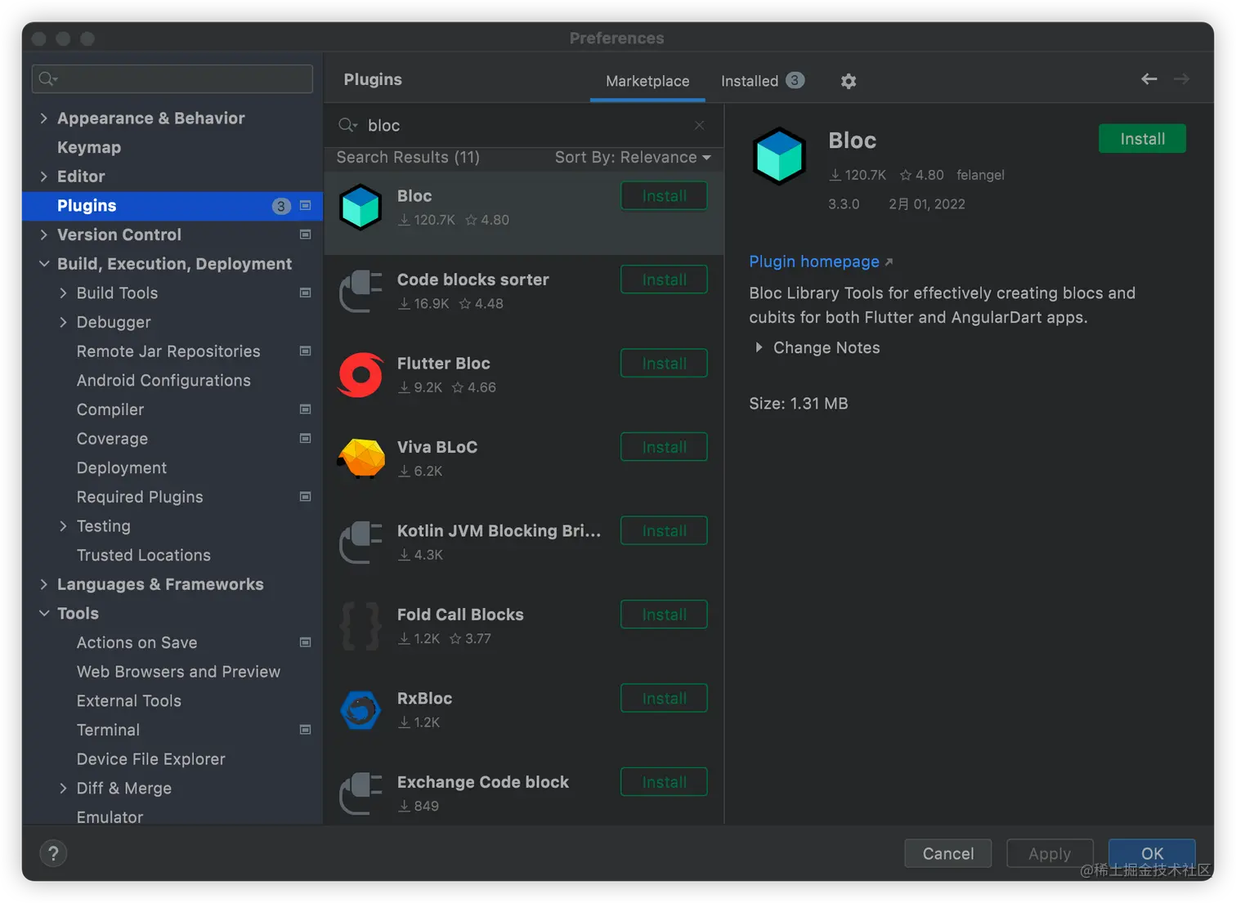Click the project-level icon beside Compiler
The height and width of the screenshot is (903, 1236).
point(305,409)
